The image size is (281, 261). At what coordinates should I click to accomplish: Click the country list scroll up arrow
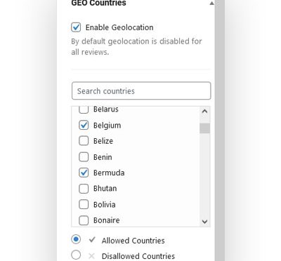204,112
